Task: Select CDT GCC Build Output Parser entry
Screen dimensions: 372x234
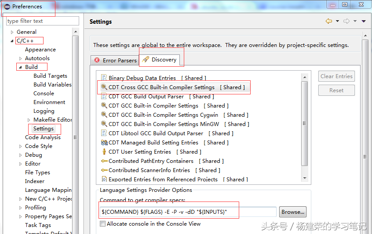Action: (x=161, y=97)
